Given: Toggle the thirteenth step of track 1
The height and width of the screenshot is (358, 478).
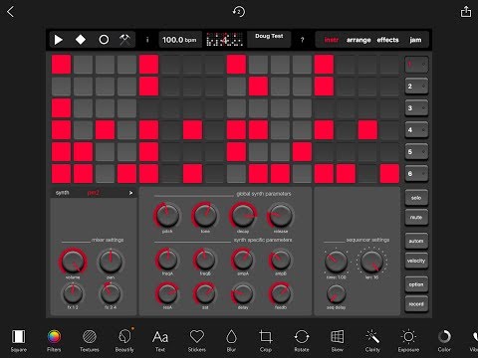Looking at the screenshot, I should (324, 65).
